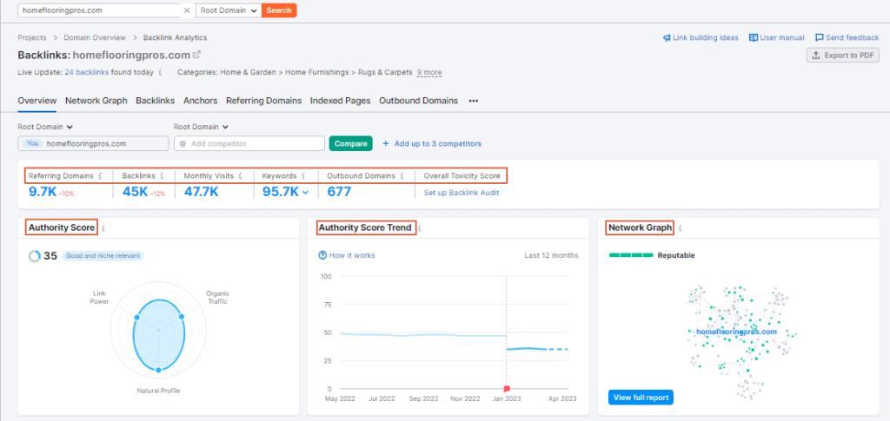Open the 45K backlinks value
890x421 pixels.
tap(135, 192)
